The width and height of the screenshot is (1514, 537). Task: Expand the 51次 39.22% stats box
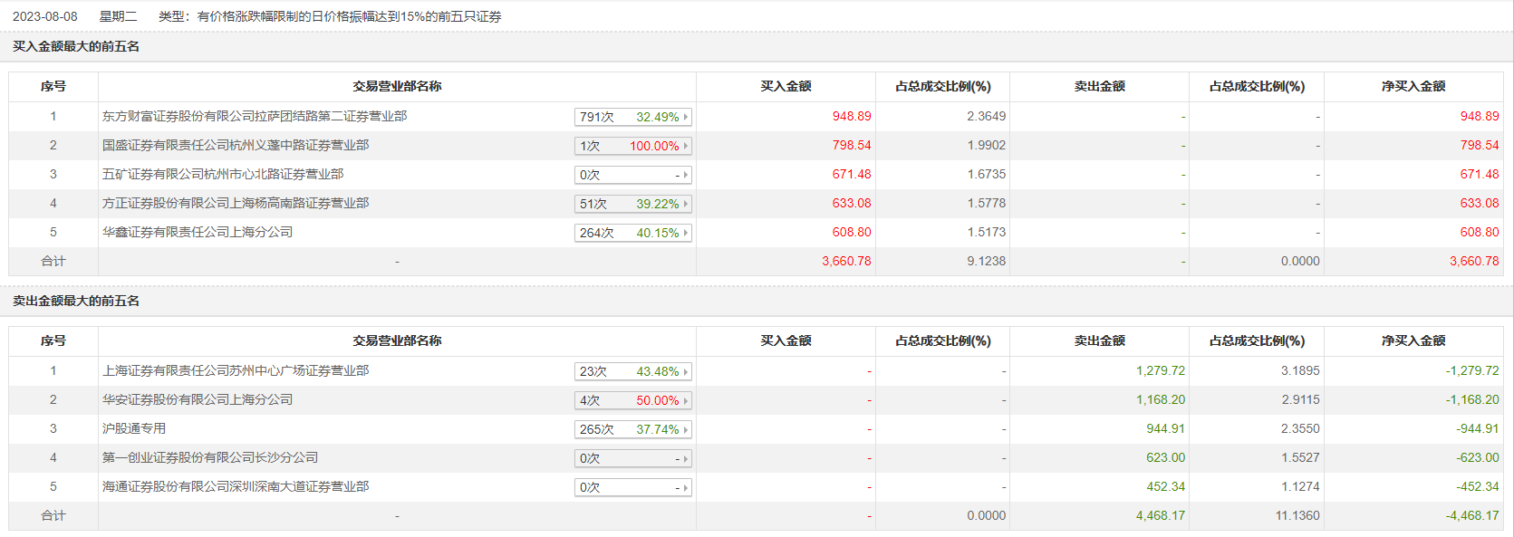pyautogui.click(x=632, y=204)
